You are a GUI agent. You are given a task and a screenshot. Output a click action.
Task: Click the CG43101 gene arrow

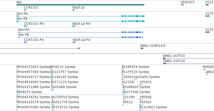(x=25, y=10)
